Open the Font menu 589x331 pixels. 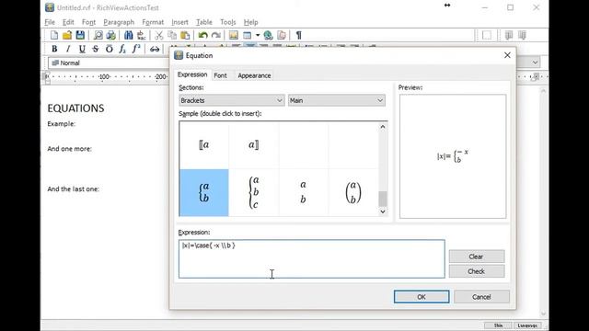[88, 22]
